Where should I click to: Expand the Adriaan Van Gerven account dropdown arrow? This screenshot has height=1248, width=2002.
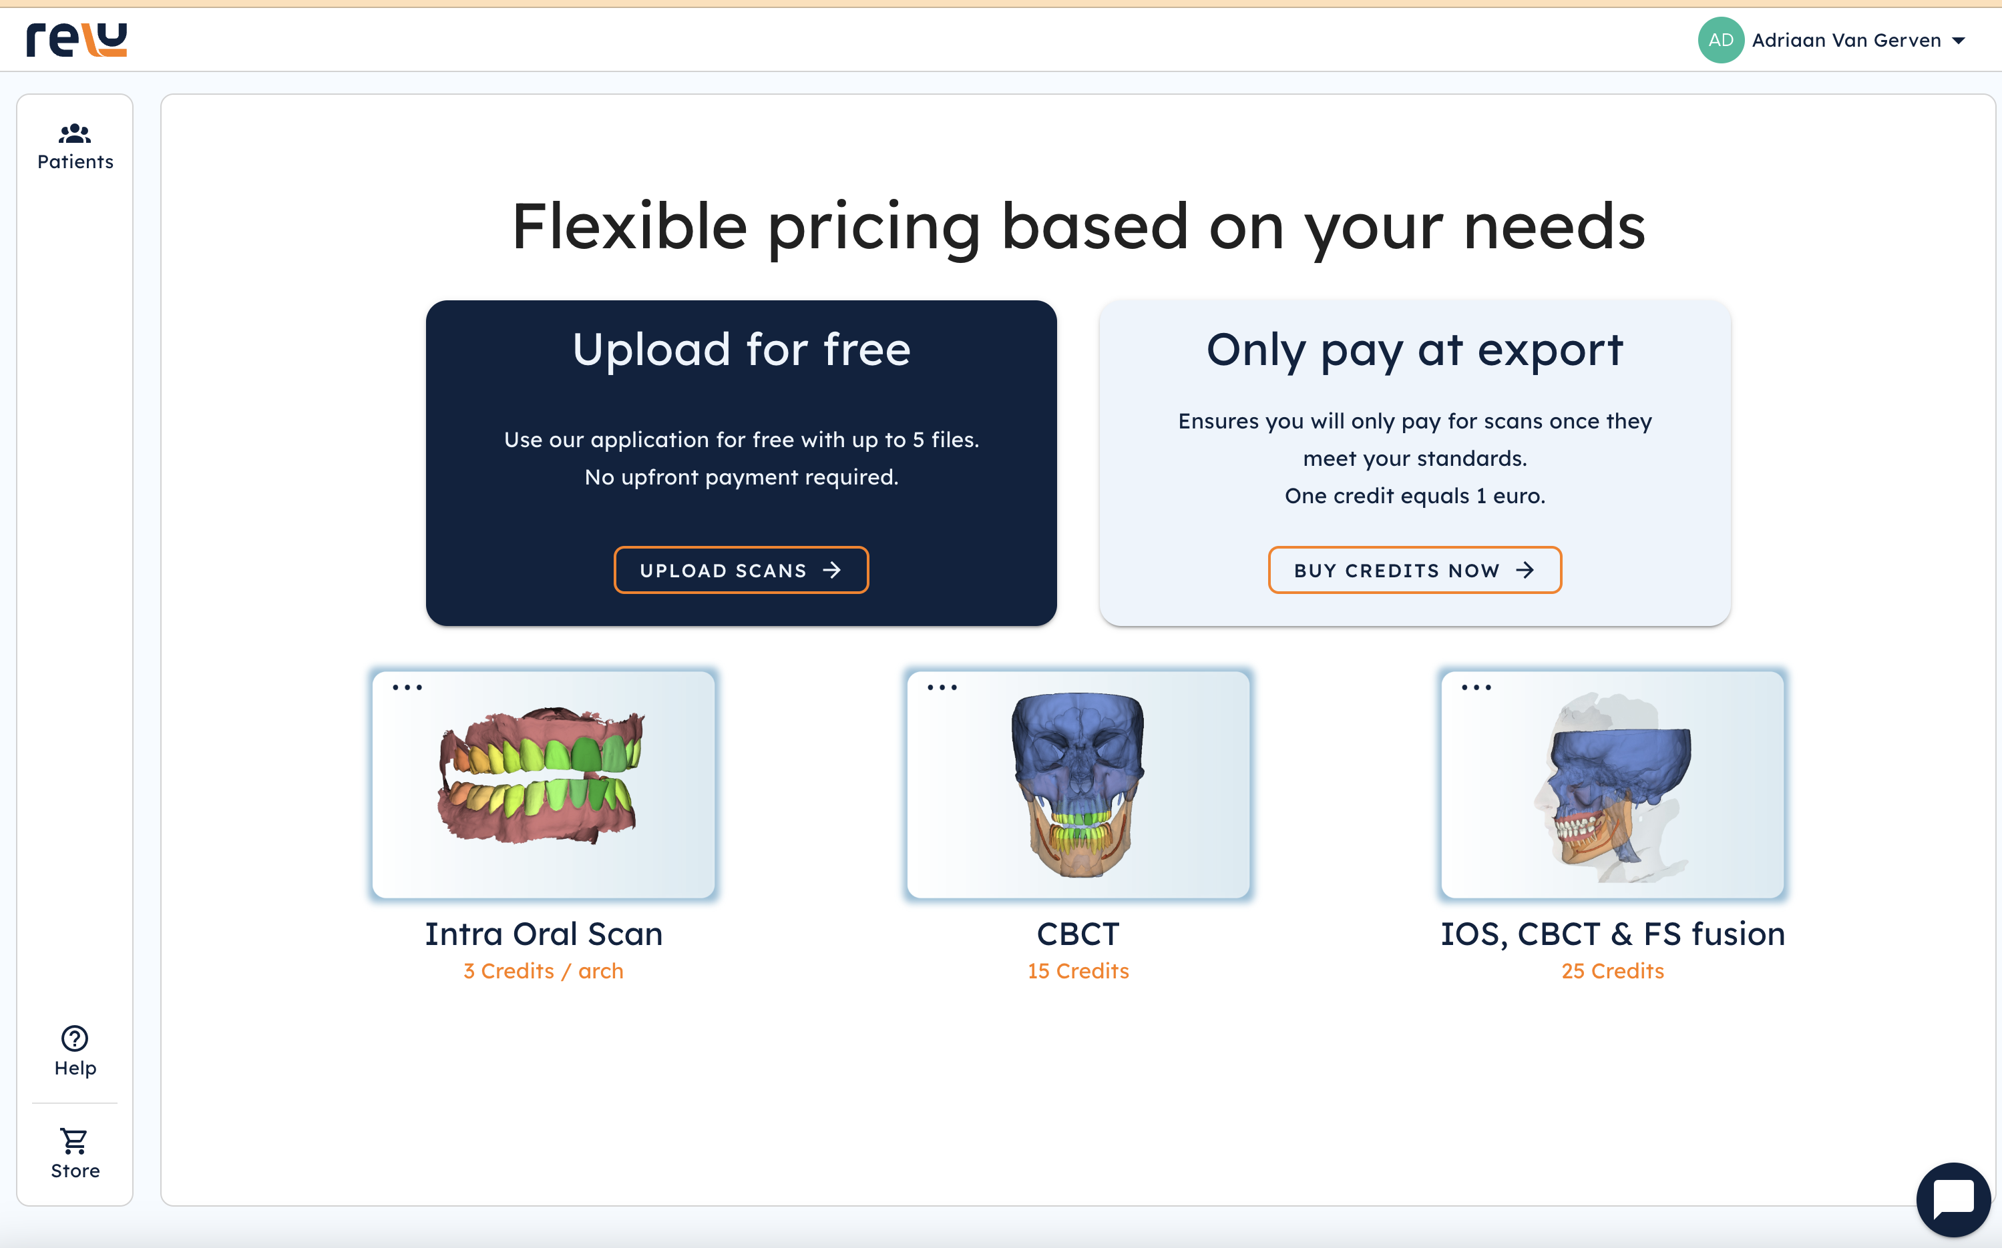point(1958,41)
